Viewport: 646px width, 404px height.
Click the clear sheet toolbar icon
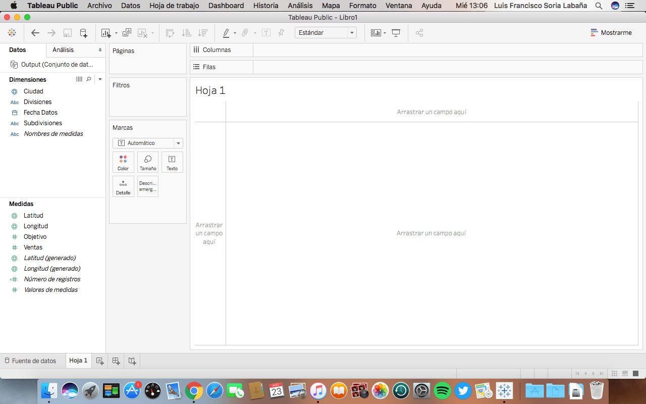(x=142, y=33)
